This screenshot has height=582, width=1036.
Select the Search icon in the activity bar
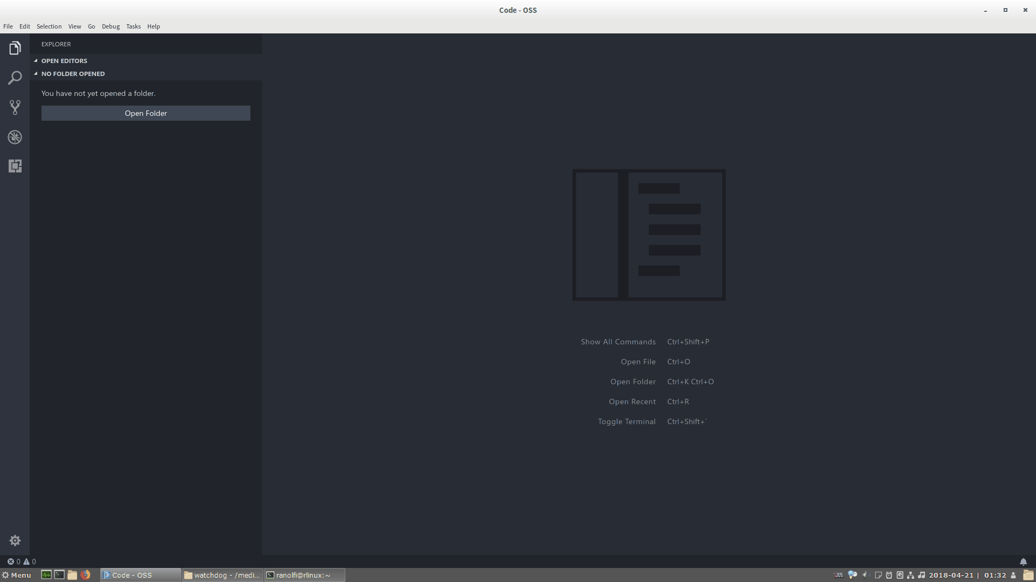coord(15,78)
